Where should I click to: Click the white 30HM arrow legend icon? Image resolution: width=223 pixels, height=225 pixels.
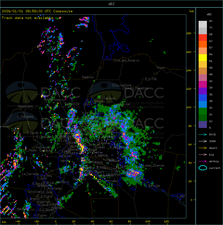(x=203, y=141)
